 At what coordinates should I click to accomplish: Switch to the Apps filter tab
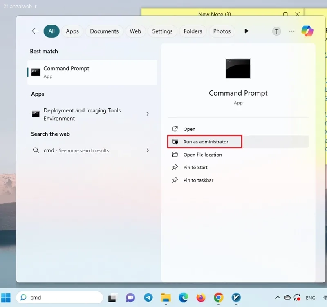[x=72, y=31]
